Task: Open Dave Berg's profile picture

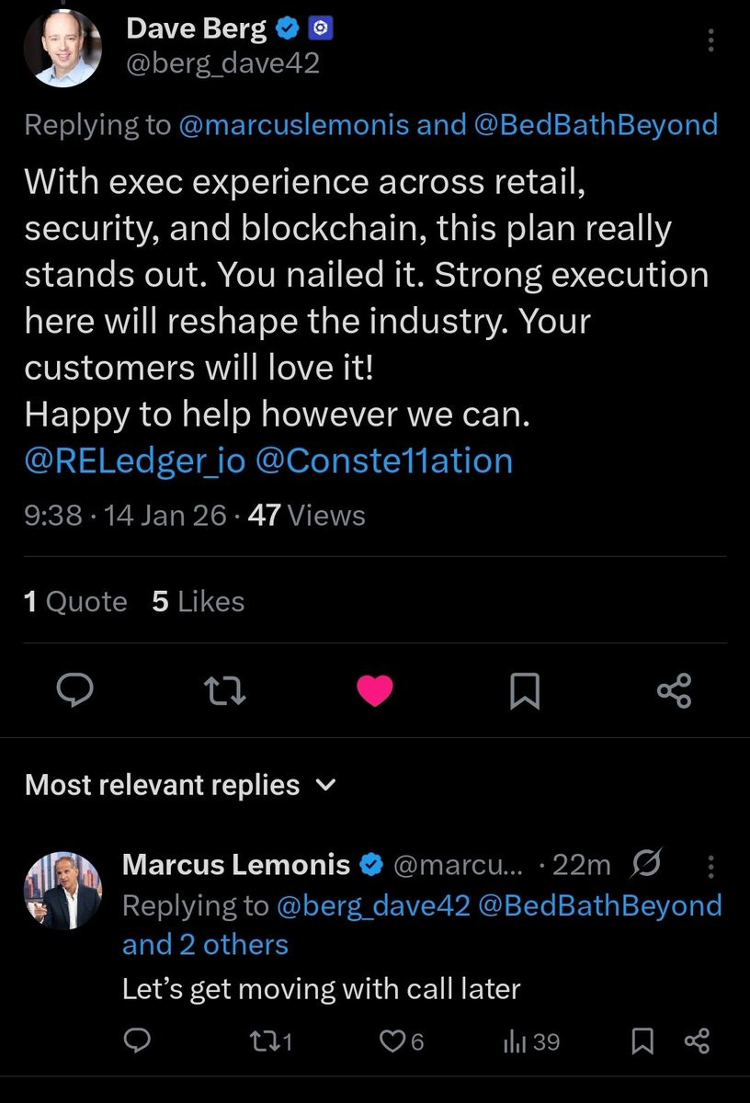Action: (62, 49)
